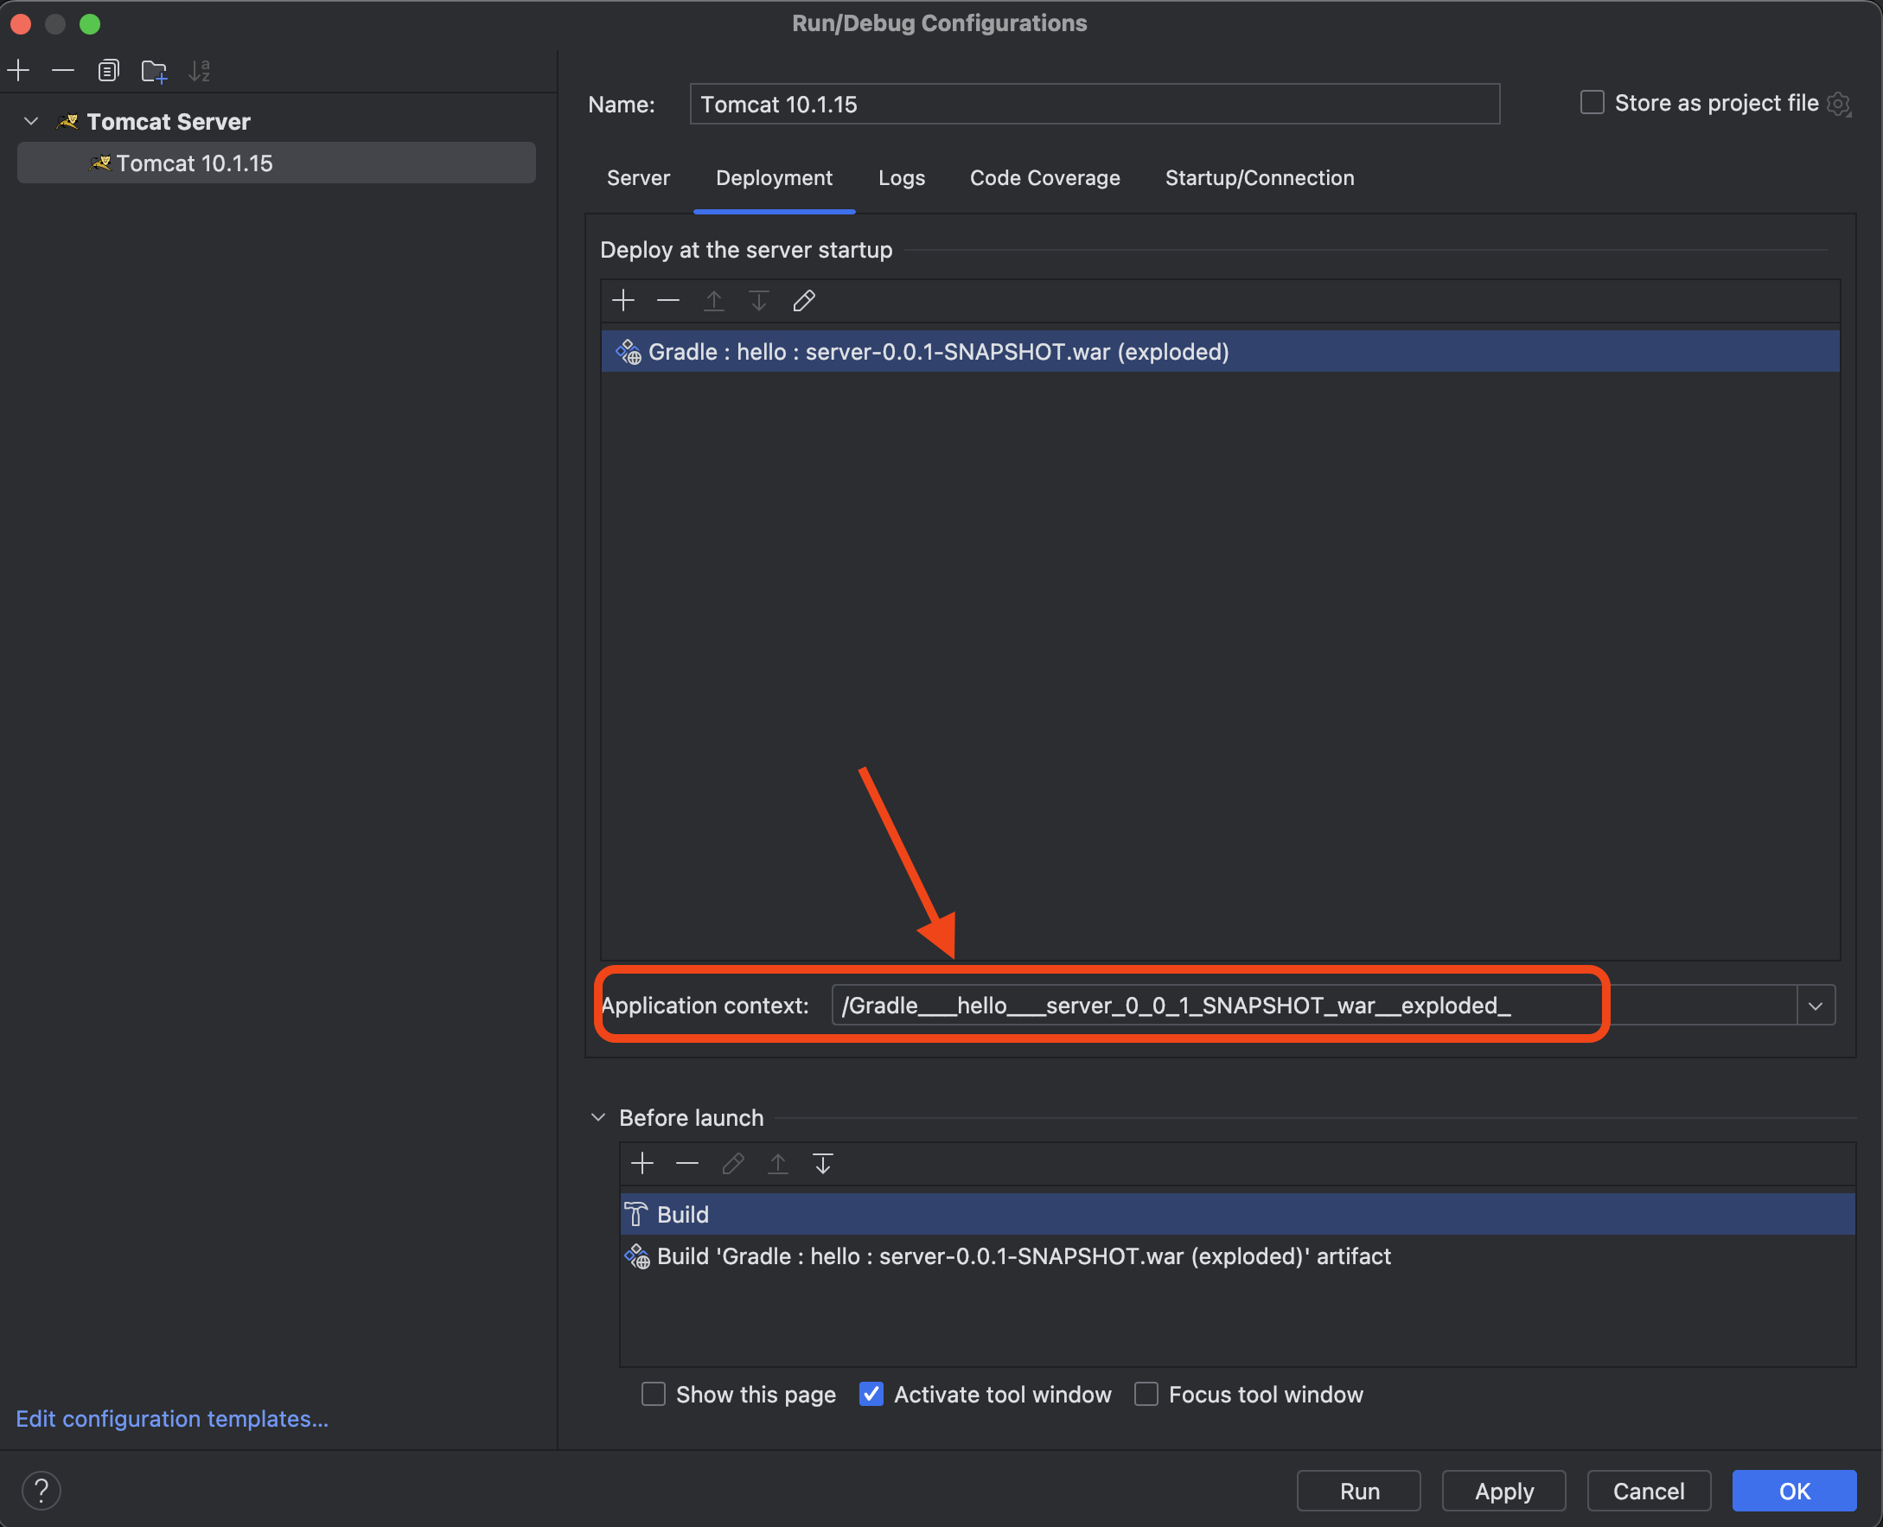Add new run configuration with plus icon
1883x1527 pixels.
18,70
